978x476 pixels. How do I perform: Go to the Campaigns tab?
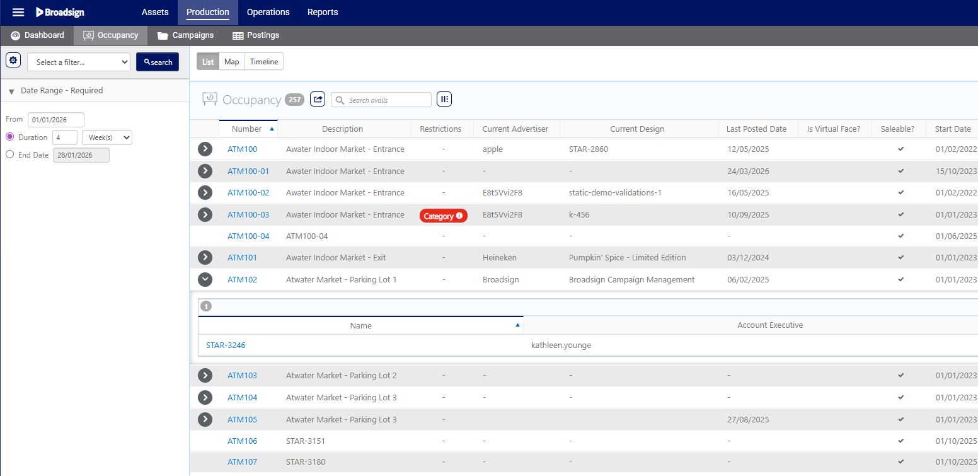point(186,35)
